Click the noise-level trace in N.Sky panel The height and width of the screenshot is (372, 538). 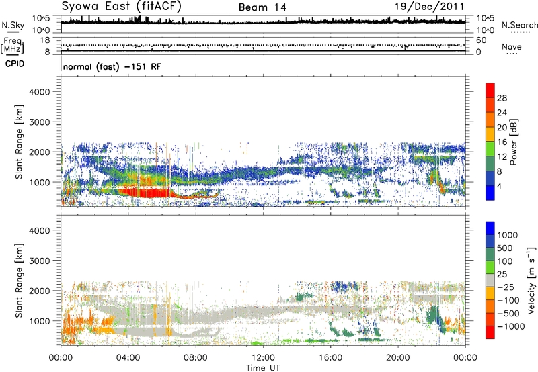pos(263,23)
